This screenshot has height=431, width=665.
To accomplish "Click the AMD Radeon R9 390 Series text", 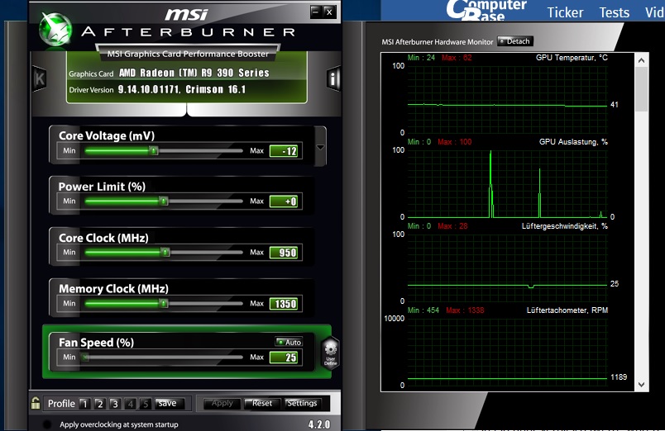I will click(x=194, y=73).
